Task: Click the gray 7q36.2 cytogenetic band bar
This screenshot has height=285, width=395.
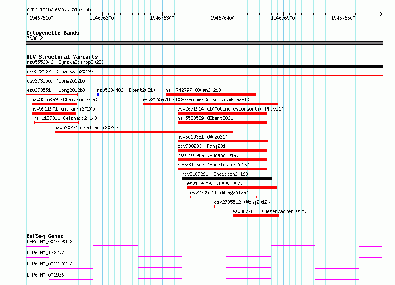Action: point(204,43)
